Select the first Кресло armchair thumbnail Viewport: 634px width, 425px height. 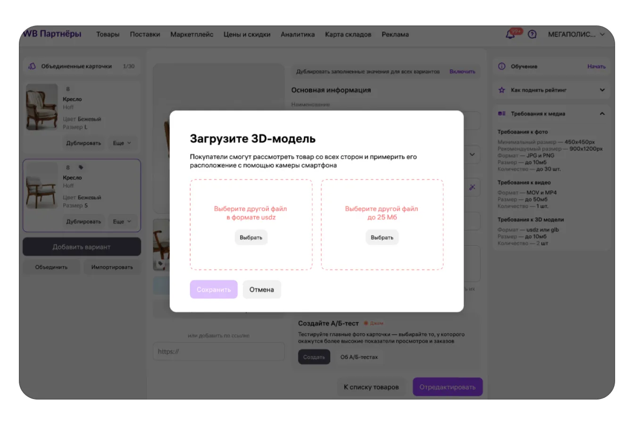[x=42, y=107]
